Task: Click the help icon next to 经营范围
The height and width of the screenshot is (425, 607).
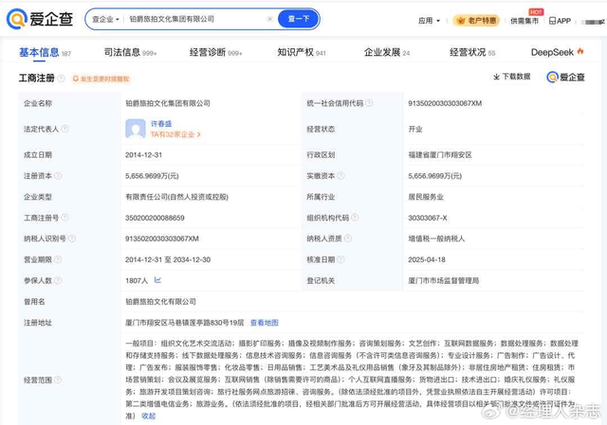Action: 58,380
